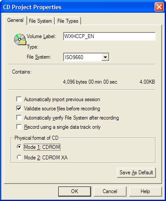Confirm with the OK button
The image size is (166, 201).
(74, 191)
